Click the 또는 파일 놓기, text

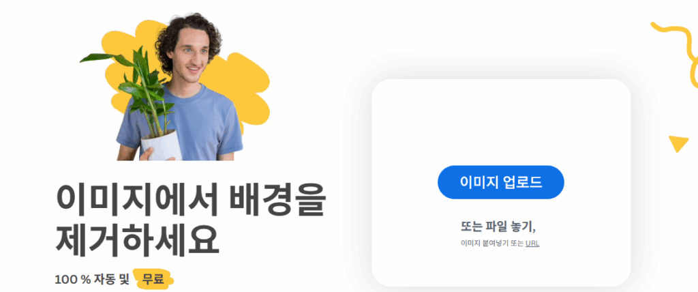click(x=498, y=227)
